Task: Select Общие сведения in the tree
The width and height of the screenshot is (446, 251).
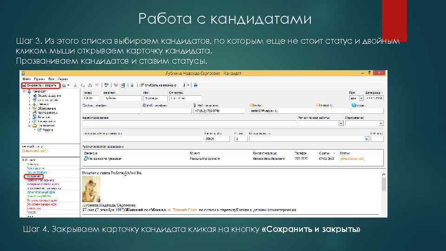Action: coord(49,96)
